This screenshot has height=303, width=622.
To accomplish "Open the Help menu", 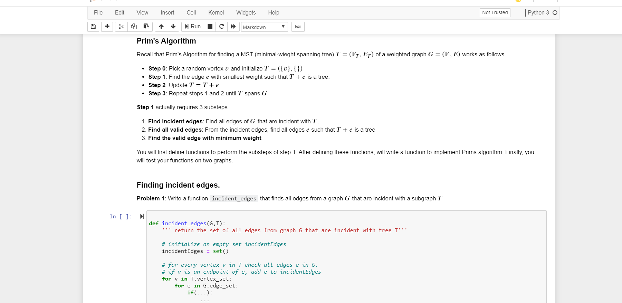I will point(274,13).
